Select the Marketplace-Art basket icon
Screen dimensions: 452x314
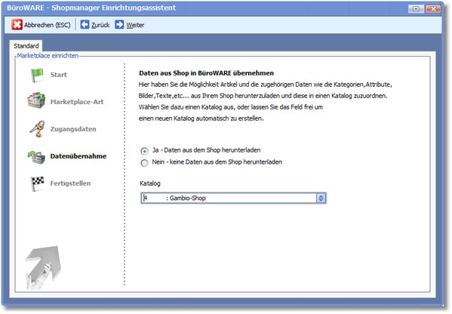pos(36,100)
